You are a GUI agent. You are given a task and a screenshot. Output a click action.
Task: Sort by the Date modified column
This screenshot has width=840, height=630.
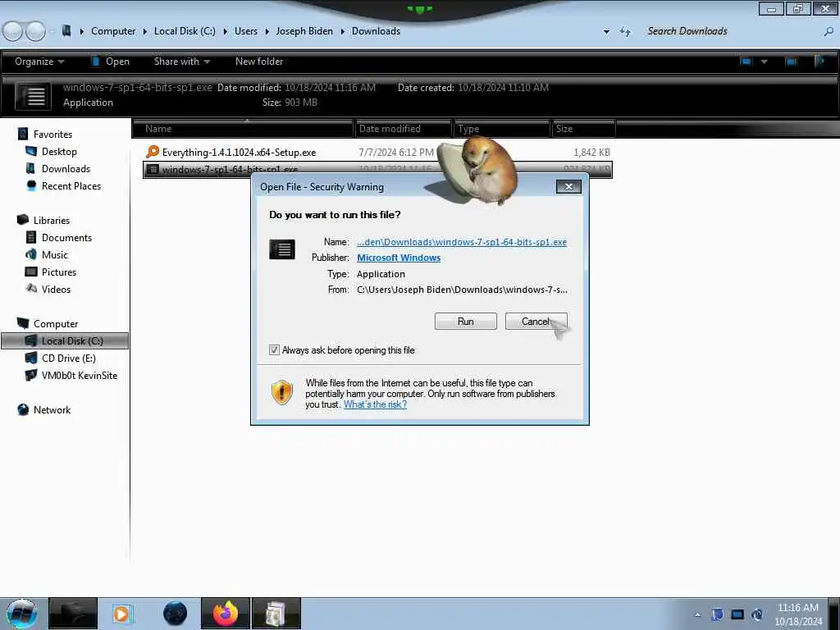pyautogui.click(x=404, y=129)
